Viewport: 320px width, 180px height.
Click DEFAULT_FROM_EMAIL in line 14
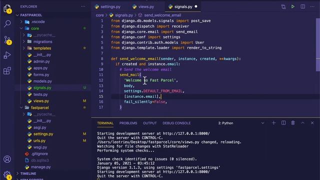(163, 91)
